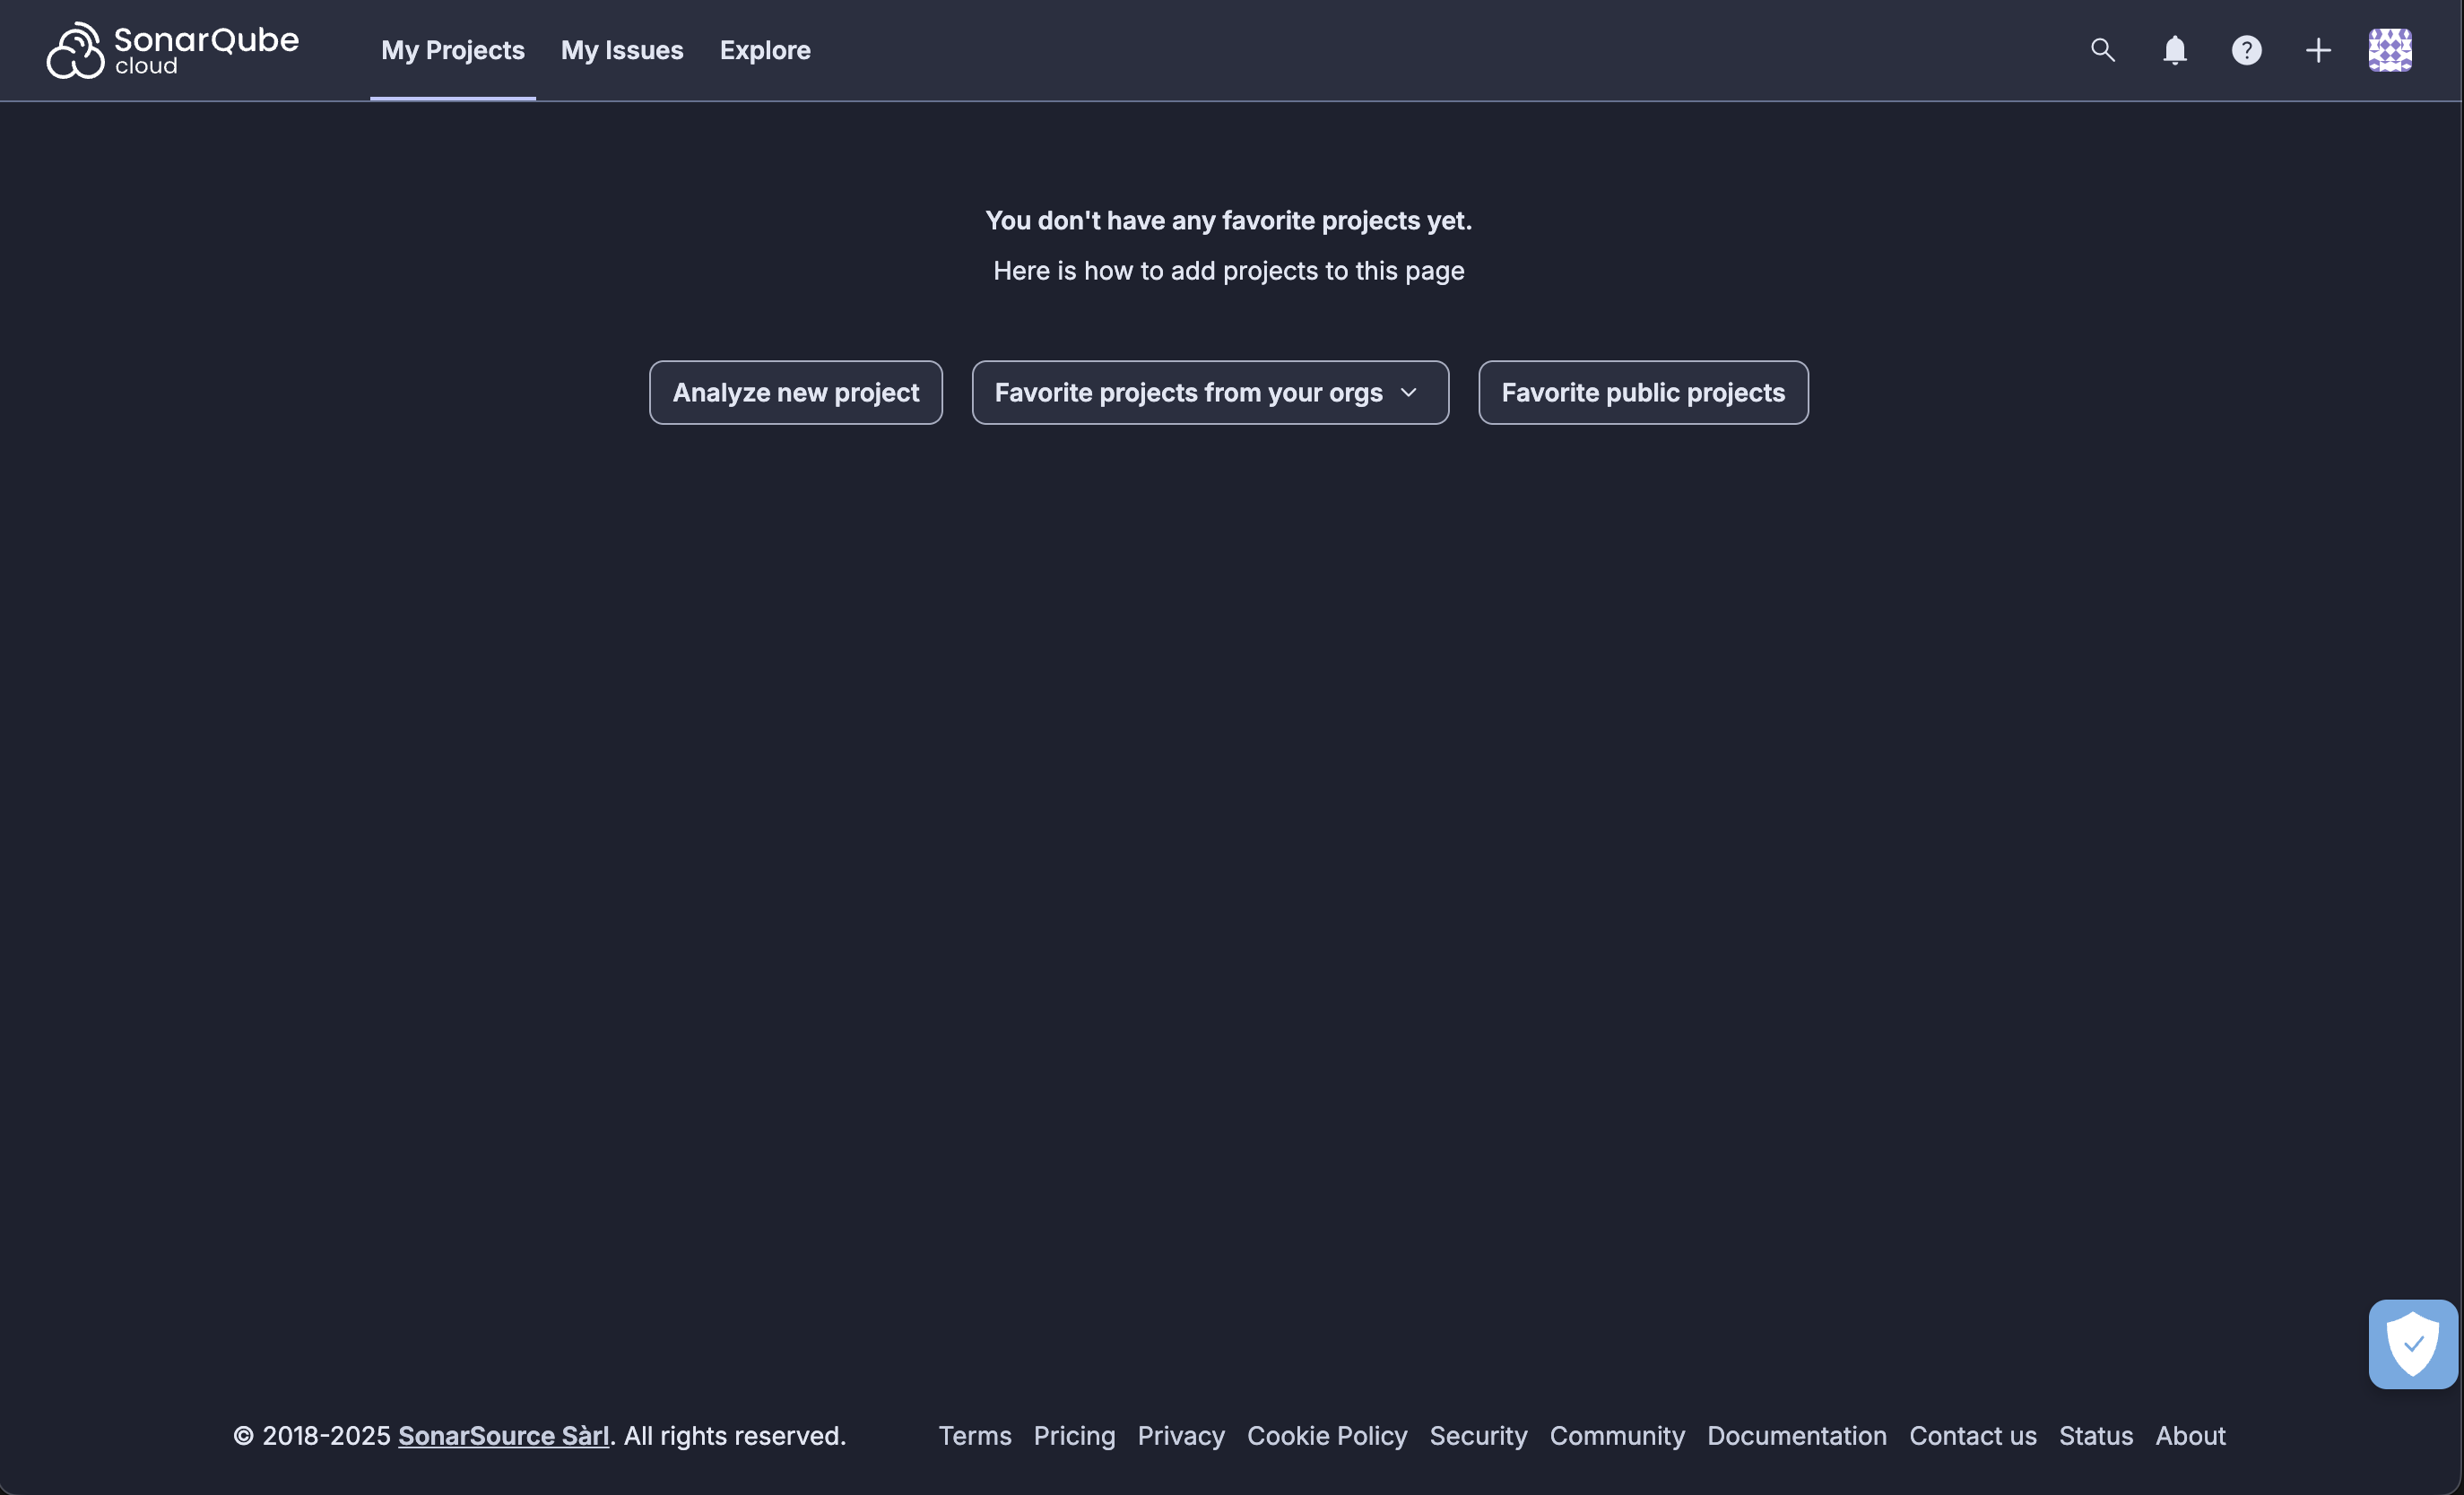
Task: Open the SonarSource Sàrl link
Action: [x=503, y=1436]
